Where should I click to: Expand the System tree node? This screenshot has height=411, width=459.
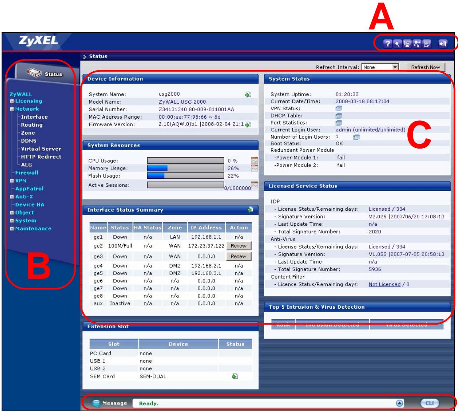pos(12,221)
